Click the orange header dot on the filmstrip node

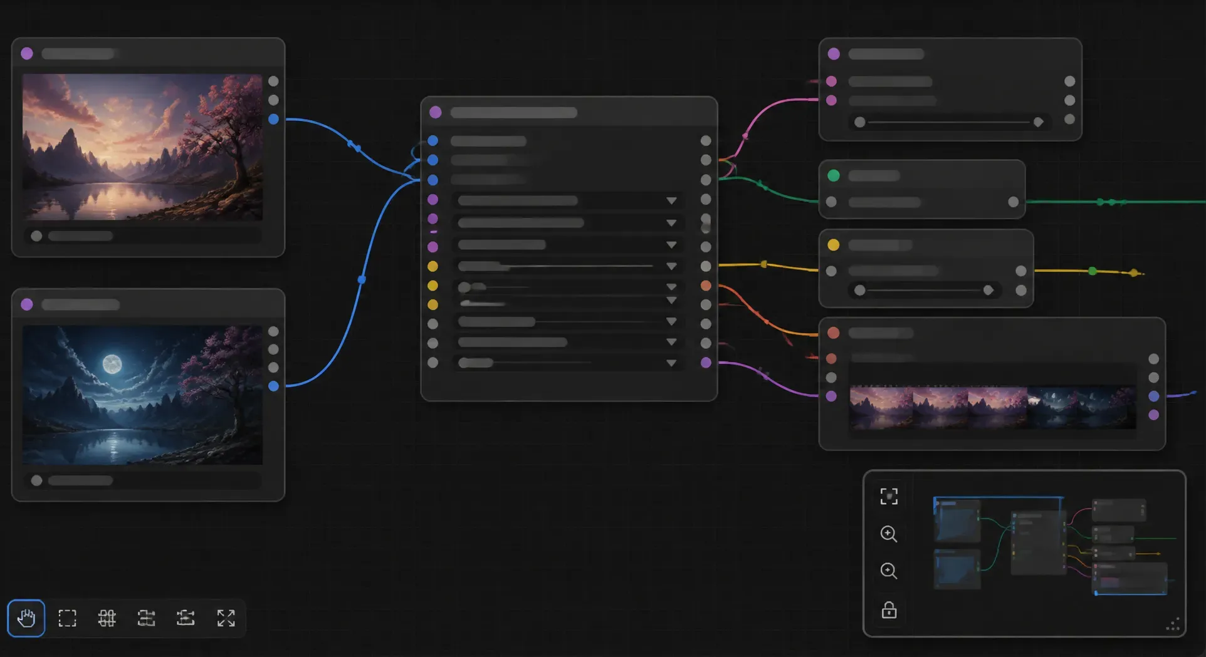point(834,333)
